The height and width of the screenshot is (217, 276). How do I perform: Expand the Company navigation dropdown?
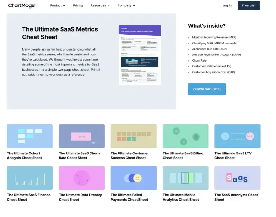(x=126, y=5)
